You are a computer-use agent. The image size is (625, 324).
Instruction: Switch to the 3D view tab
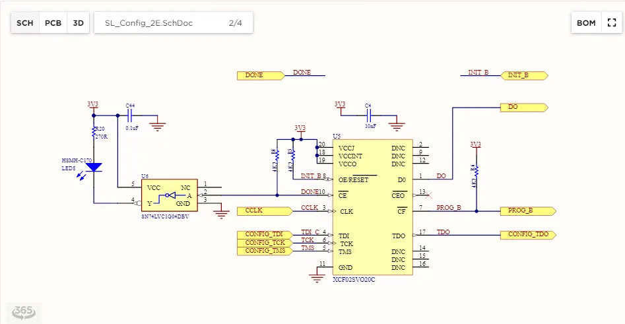tap(78, 22)
